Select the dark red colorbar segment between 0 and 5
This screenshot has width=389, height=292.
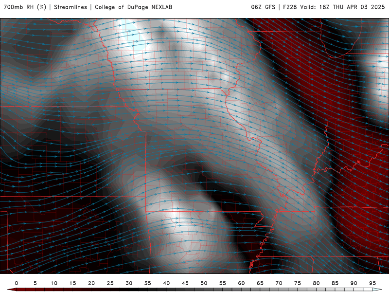[x=26, y=290]
